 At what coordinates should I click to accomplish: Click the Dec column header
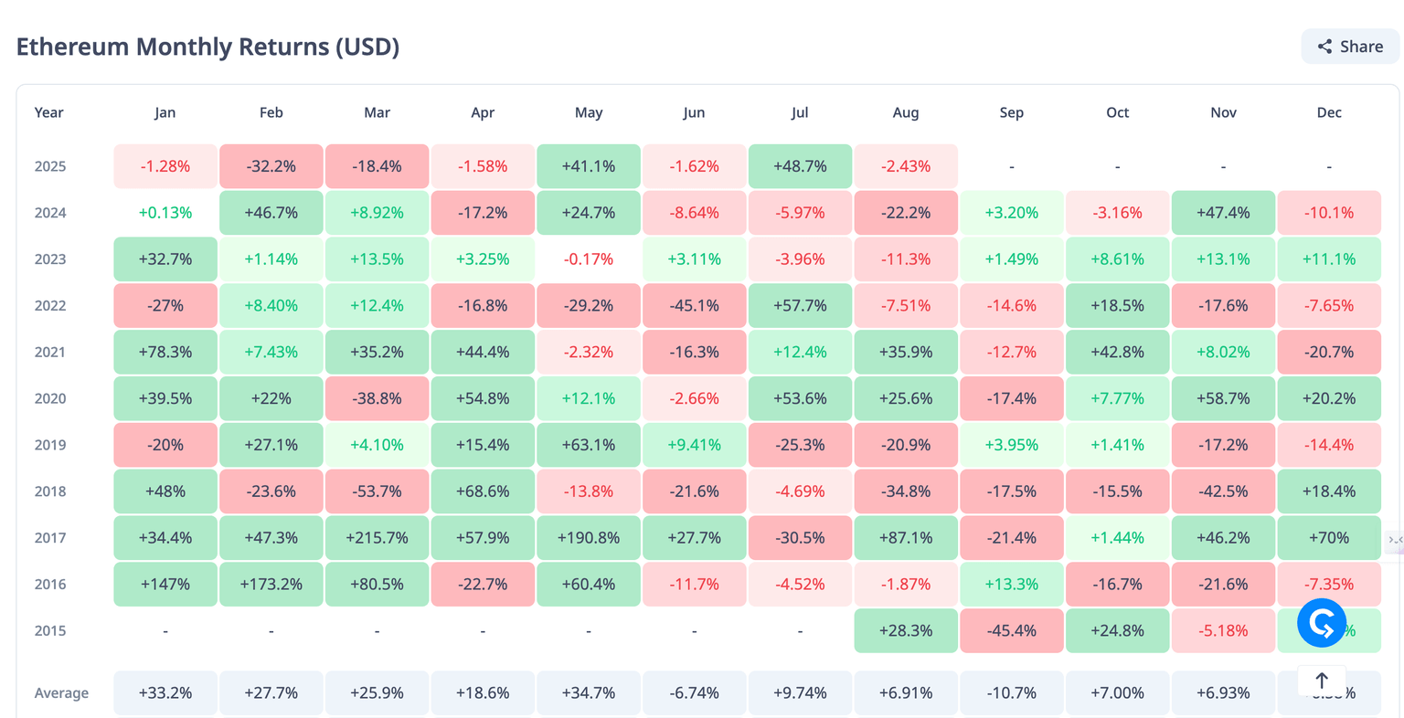pyautogui.click(x=1329, y=112)
